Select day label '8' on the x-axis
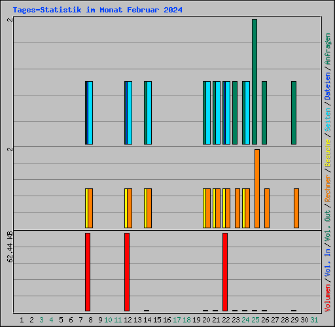Image resolution: width=335 pixels, height=327 pixels. [x=90, y=320]
